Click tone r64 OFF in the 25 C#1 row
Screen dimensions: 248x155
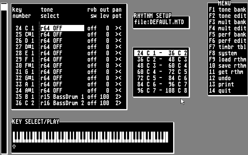click(51, 35)
